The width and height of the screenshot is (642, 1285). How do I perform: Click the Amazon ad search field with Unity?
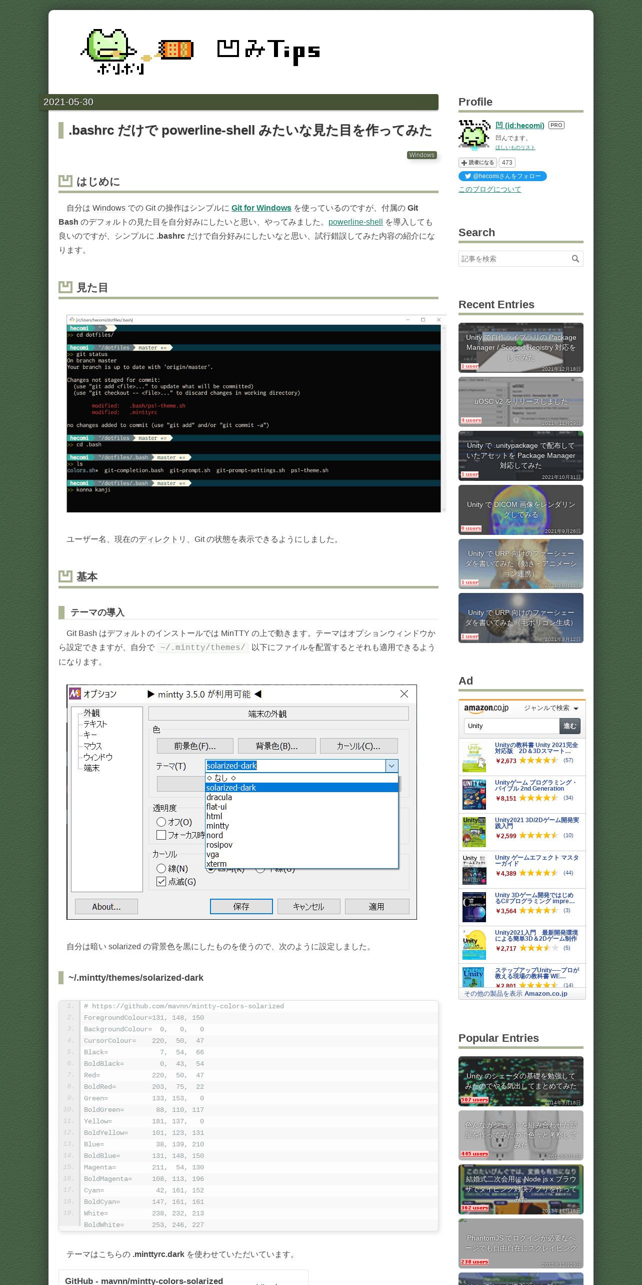click(511, 726)
